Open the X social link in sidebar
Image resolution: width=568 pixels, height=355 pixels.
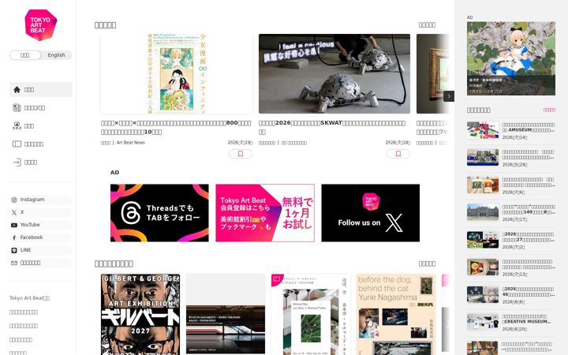(x=40, y=212)
